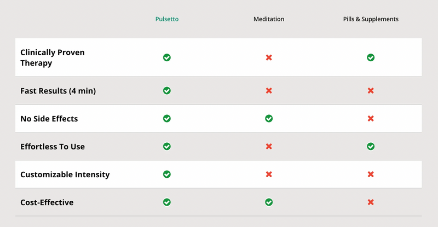Click the Cost-Effective row label
Image resolution: width=438 pixels, height=227 pixels.
[x=47, y=202]
